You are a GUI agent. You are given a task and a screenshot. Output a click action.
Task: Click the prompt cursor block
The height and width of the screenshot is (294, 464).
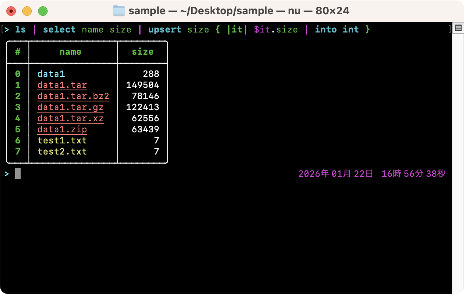point(18,174)
